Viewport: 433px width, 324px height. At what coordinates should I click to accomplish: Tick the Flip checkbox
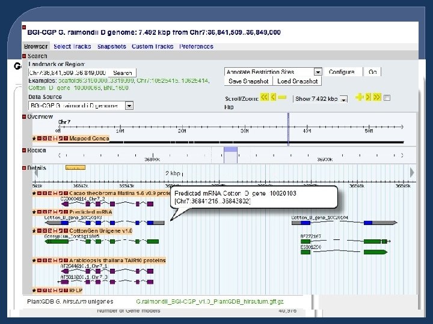point(387,98)
